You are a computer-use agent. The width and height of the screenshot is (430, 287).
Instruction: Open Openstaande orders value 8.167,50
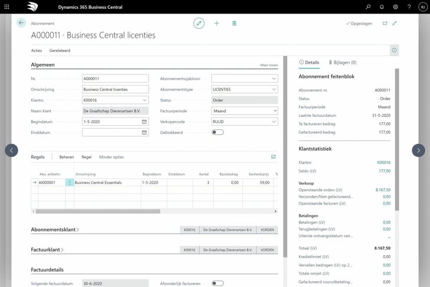(x=383, y=190)
